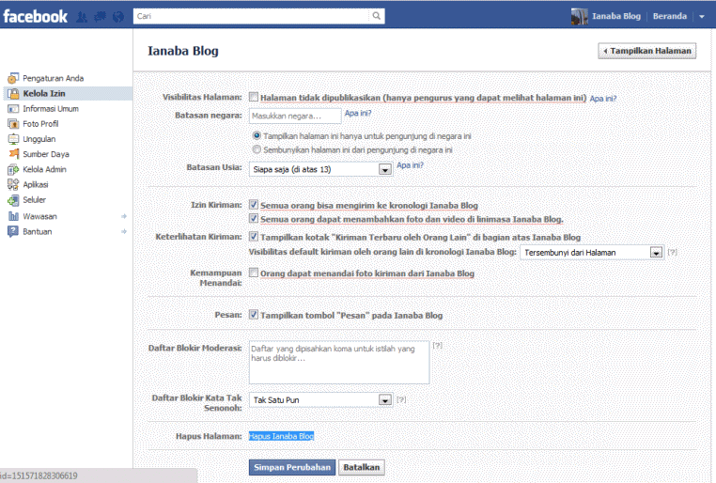Click Aplikasi sidebar icon
Viewport: 716px width, 483px height.
(13, 184)
